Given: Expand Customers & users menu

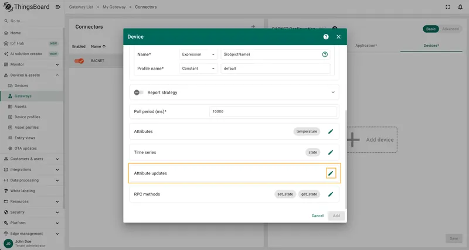Looking at the screenshot, I should (57, 159).
